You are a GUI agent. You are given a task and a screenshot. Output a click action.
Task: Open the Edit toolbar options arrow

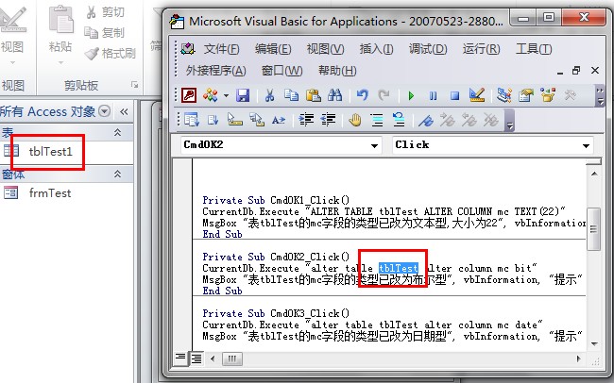tap(509, 121)
